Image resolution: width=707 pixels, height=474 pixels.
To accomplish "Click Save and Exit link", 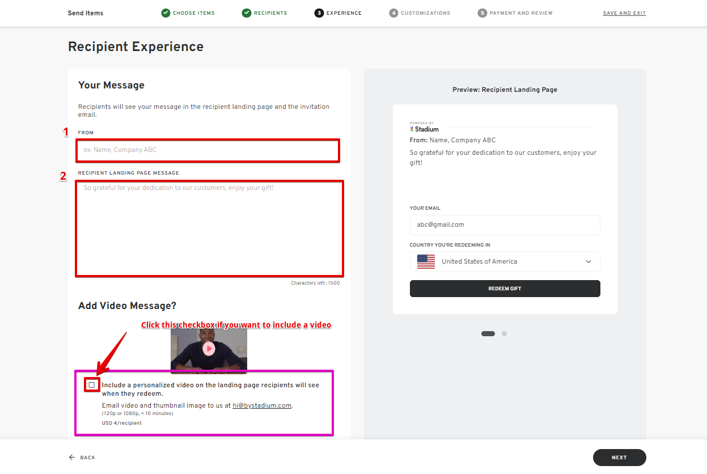I will (624, 13).
